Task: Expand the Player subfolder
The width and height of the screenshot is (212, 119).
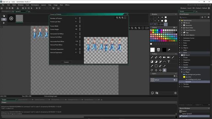Action: pyautogui.click(x=182, y=72)
